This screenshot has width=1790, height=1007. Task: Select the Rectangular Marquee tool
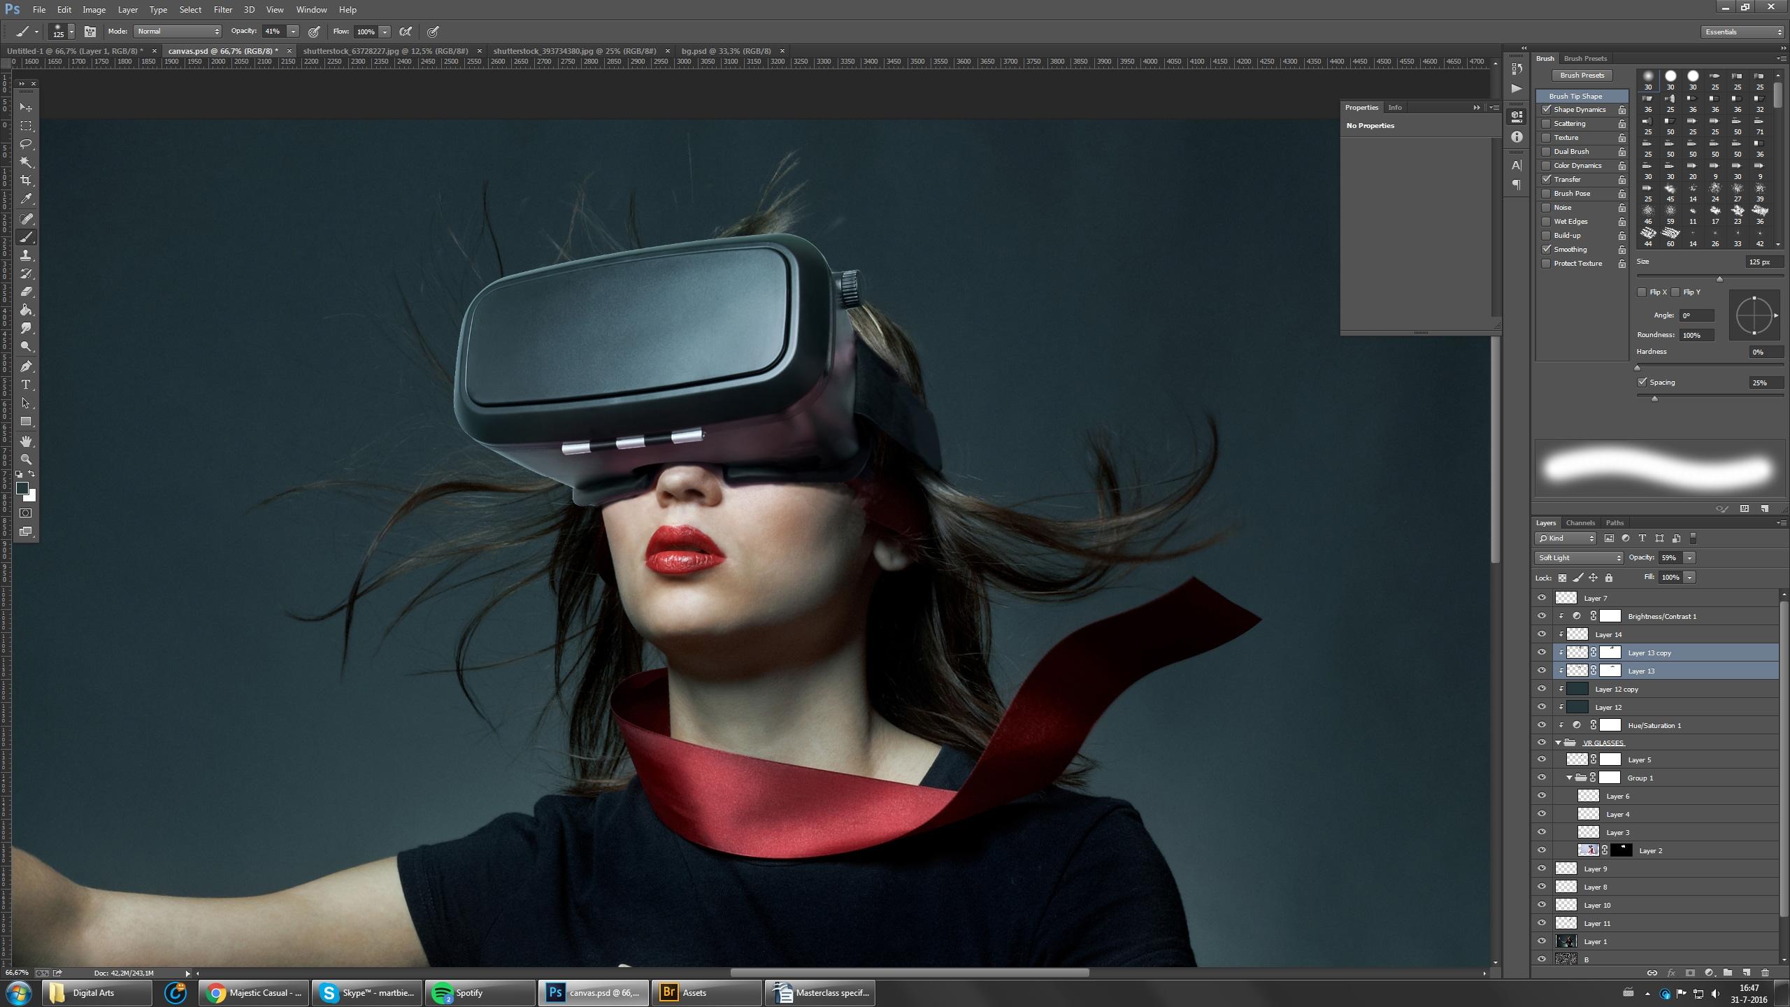click(x=26, y=126)
